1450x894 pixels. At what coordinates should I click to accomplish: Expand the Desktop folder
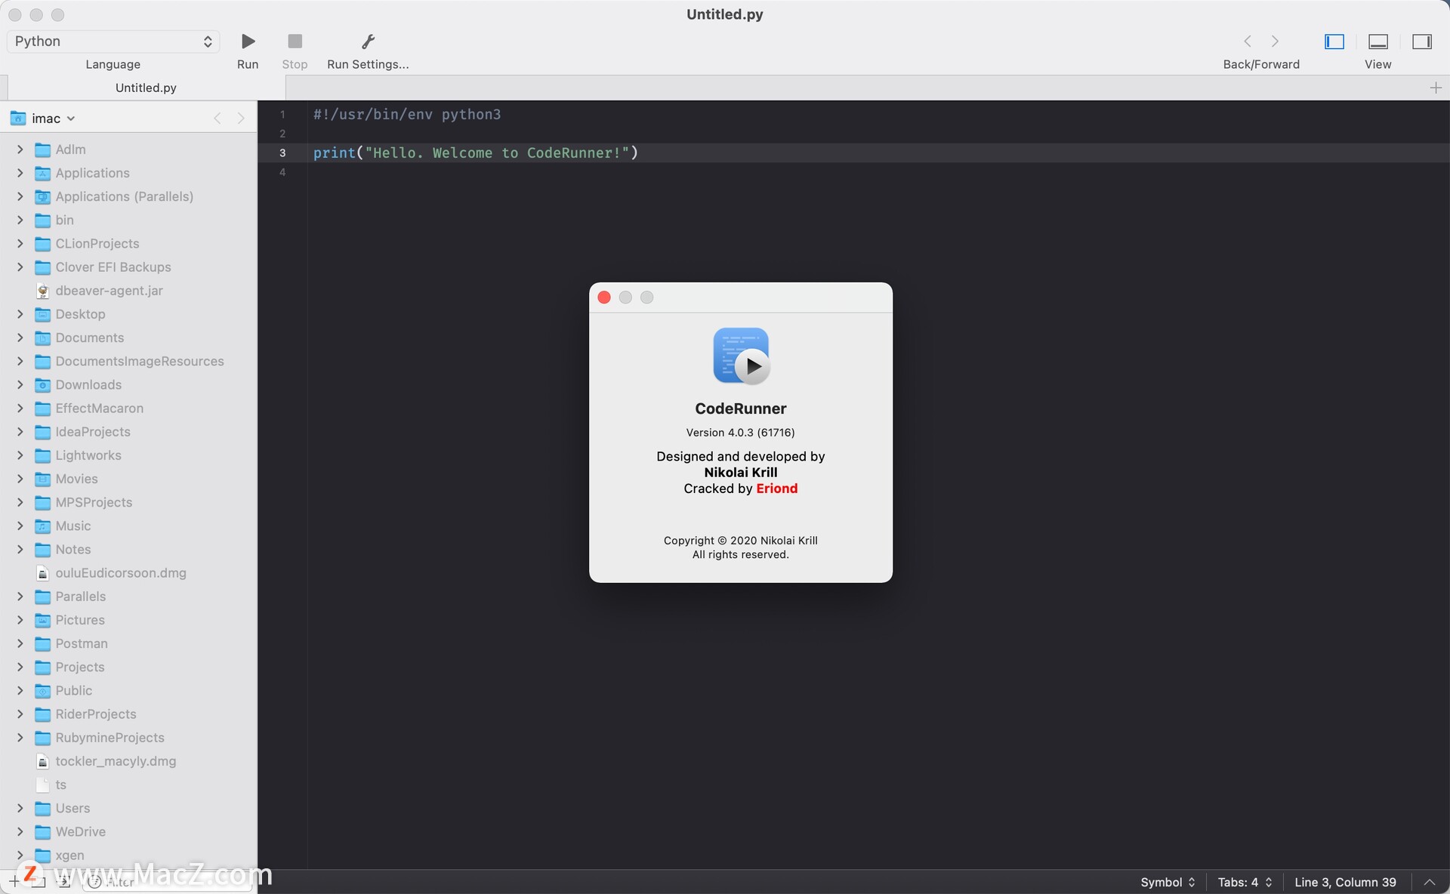[20, 314]
